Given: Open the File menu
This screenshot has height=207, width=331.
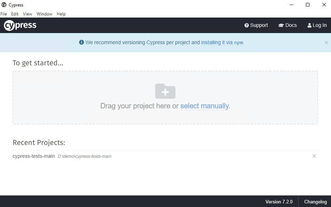Looking at the screenshot, I should [x=4, y=14].
